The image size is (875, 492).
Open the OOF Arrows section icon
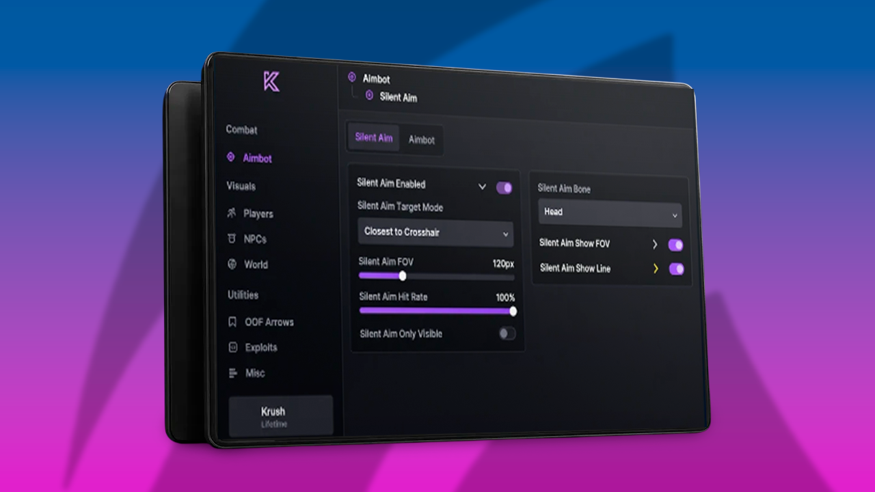tap(232, 321)
